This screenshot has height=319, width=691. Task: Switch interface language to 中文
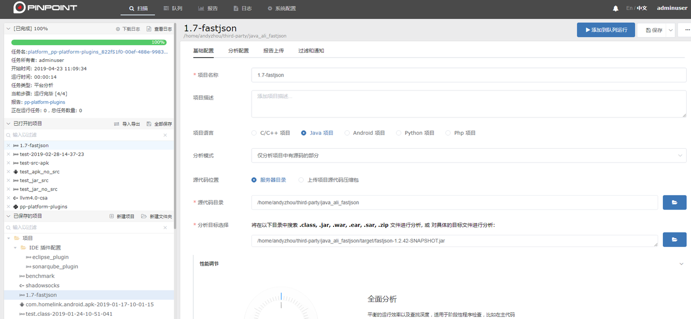642,8
